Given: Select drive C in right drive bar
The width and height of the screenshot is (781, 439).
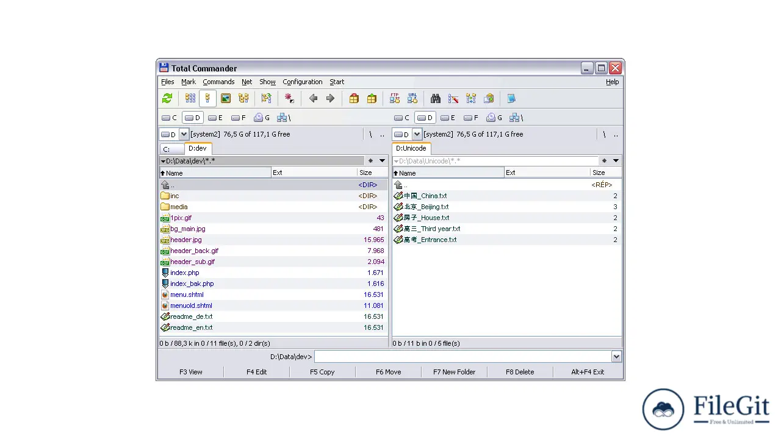Looking at the screenshot, I should (401, 118).
